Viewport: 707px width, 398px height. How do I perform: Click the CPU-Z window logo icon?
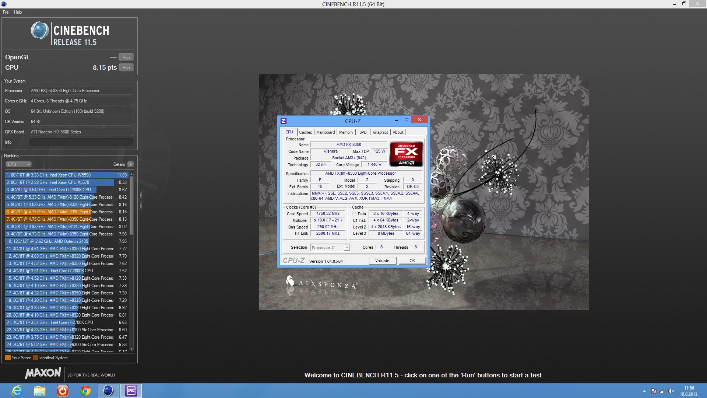pyautogui.click(x=284, y=121)
